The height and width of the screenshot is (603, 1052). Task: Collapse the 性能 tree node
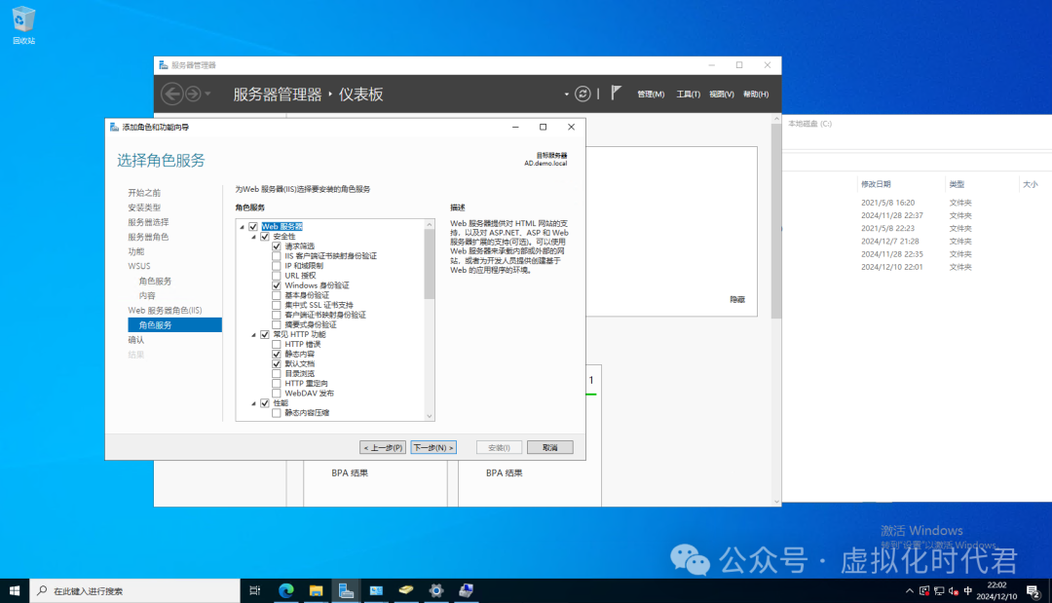pyautogui.click(x=253, y=404)
